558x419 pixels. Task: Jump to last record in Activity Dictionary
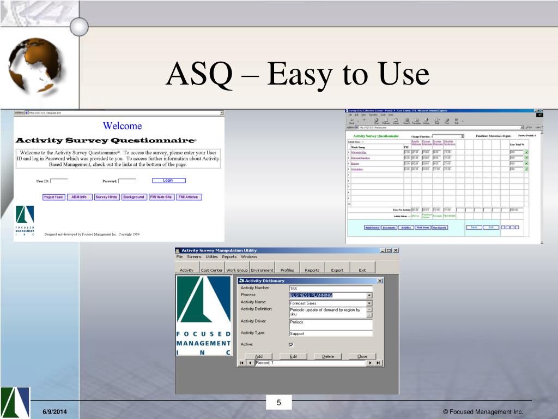tap(378, 363)
